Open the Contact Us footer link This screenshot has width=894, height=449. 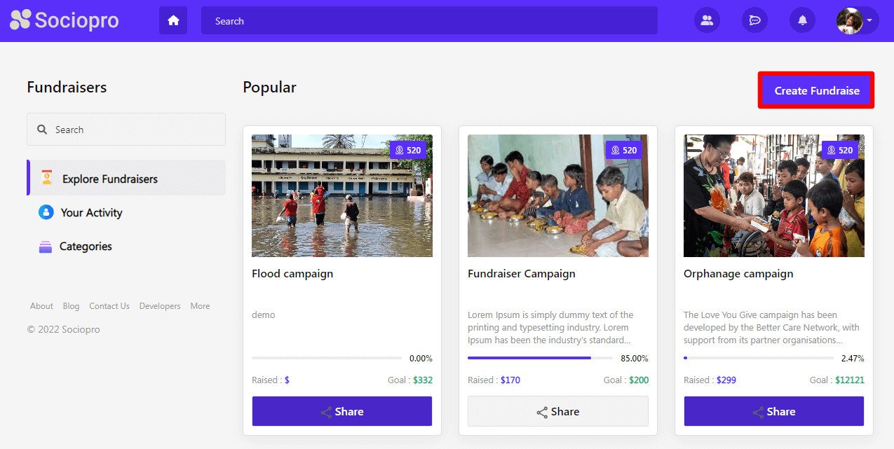click(x=109, y=306)
